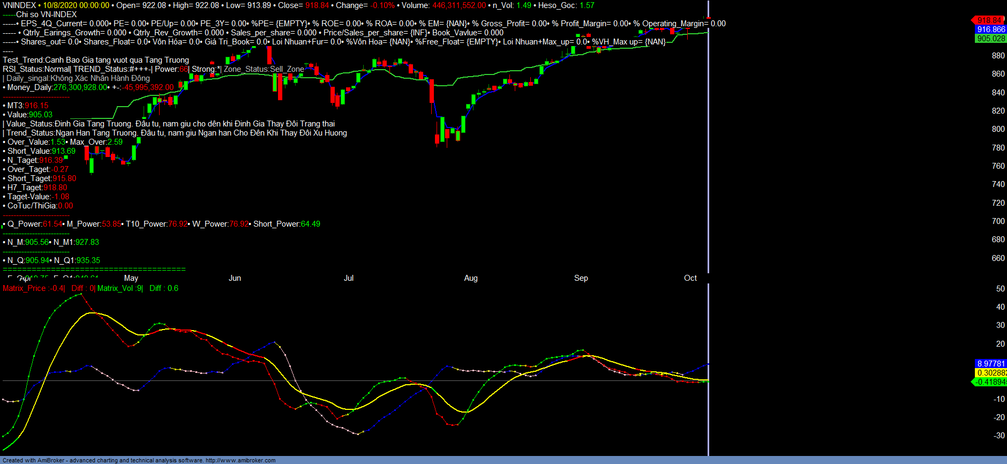Click the Matrix_Price label in lower pane
The image size is (1007, 464).
(x=24, y=288)
